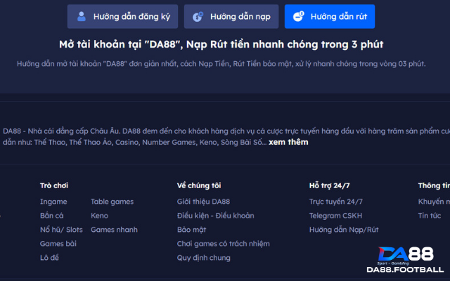Image resolution: width=450 pixels, height=281 pixels.
Task: Open the Ingame link
Action: (53, 202)
